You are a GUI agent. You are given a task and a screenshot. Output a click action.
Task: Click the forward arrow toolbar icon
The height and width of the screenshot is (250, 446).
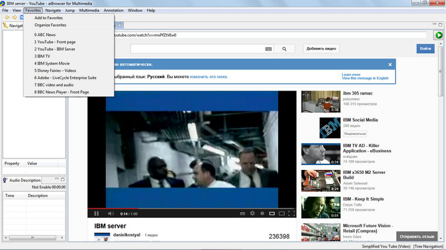coord(14,18)
